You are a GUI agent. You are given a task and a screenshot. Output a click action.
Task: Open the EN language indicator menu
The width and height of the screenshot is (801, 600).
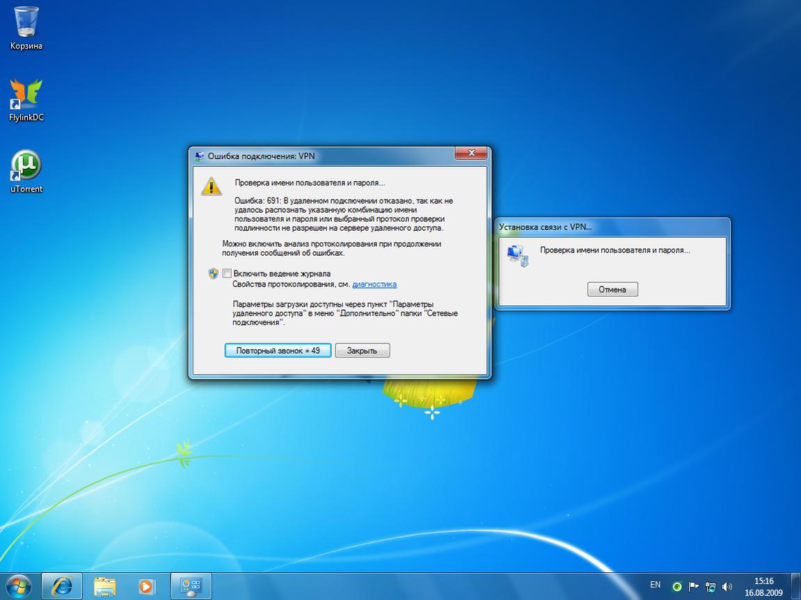pos(655,585)
